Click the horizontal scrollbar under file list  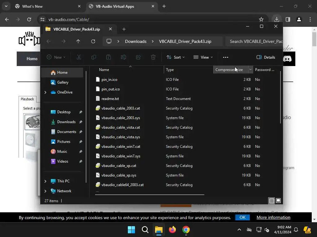coord(150,195)
